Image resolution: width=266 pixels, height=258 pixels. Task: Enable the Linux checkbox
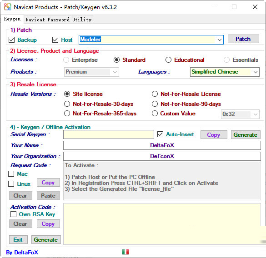[x=11, y=184]
